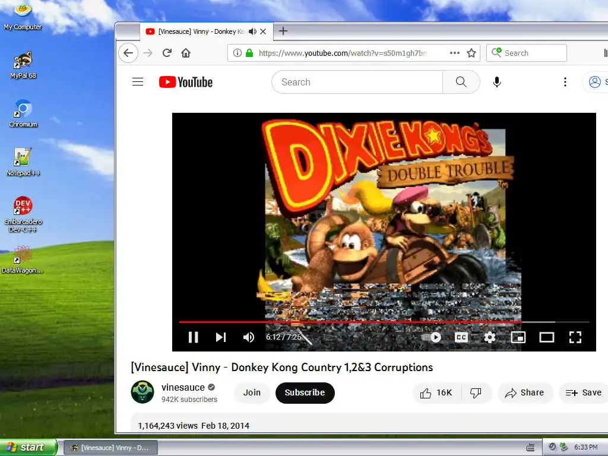Focus the browser toolbar Search box
Viewport: 608px width, 456px height.
click(x=526, y=53)
